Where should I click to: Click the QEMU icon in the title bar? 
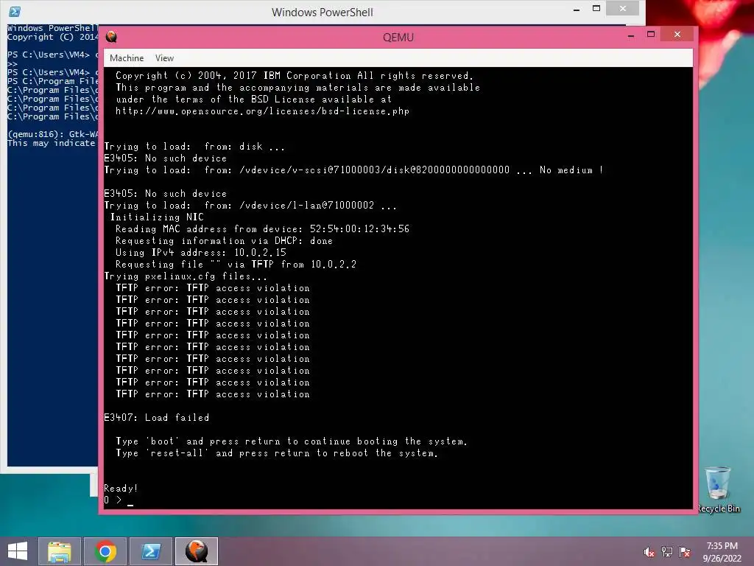pyautogui.click(x=112, y=37)
